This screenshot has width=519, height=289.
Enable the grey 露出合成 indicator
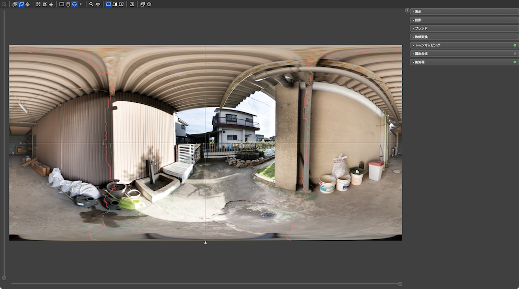click(515, 53)
